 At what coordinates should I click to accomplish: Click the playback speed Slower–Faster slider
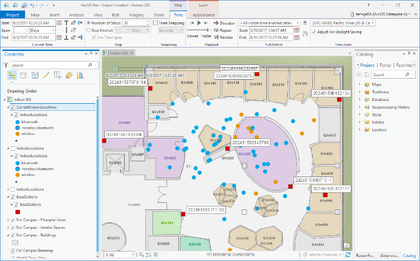click(199, 30)
